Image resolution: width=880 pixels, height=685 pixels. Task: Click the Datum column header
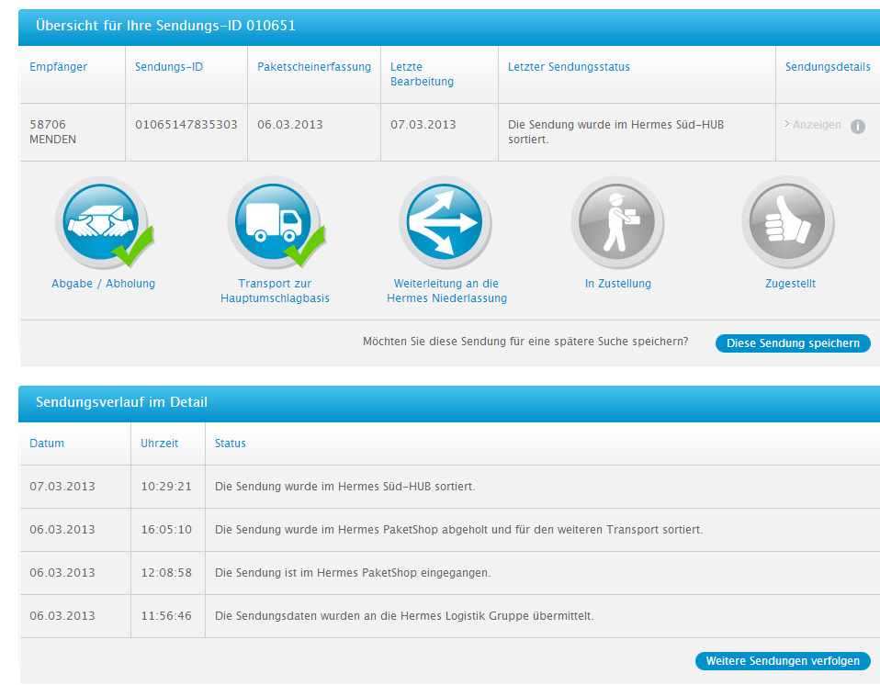pos(47,444)
